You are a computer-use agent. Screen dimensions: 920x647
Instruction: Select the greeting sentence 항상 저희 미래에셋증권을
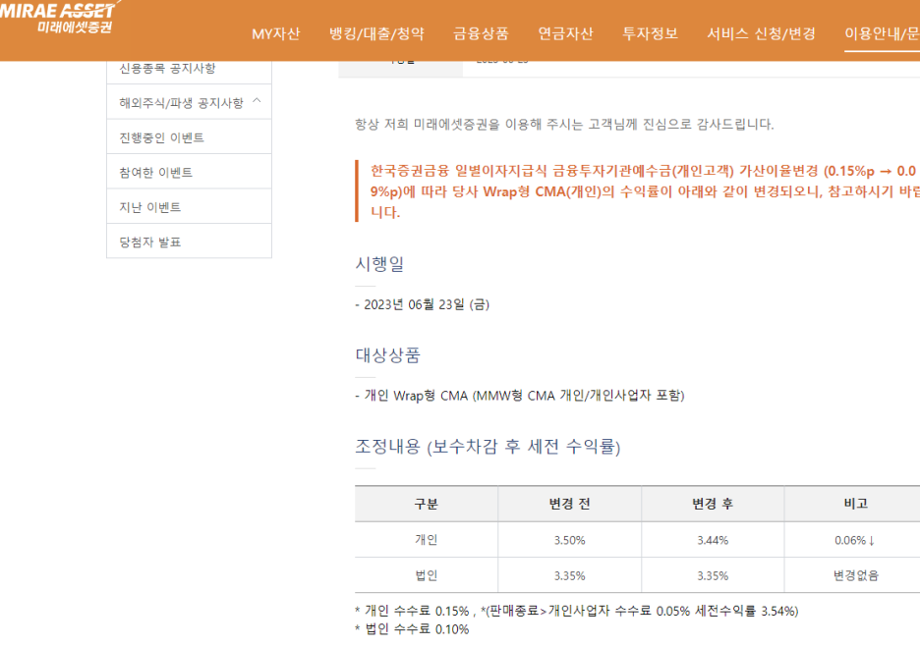[x=564, y=125]
